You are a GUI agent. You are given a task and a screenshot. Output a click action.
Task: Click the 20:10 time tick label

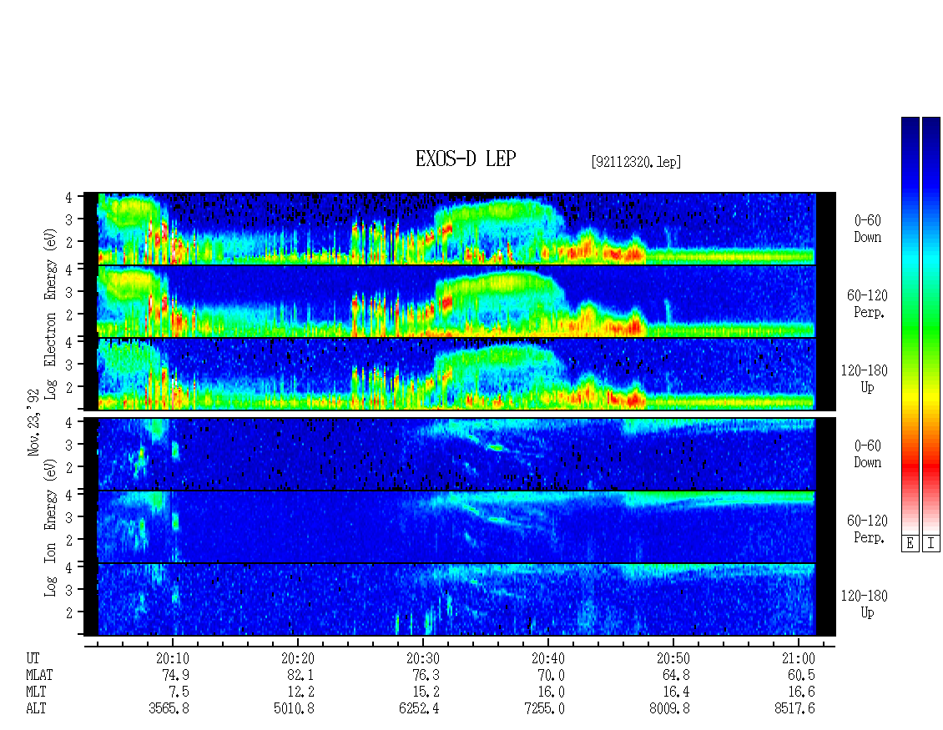tap(173, 658)
